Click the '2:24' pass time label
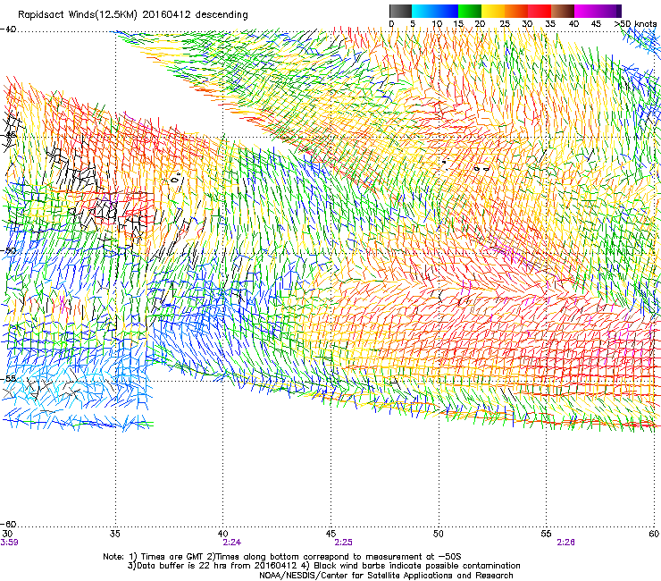This screenshot has height=581, width=661. [232, 543]
